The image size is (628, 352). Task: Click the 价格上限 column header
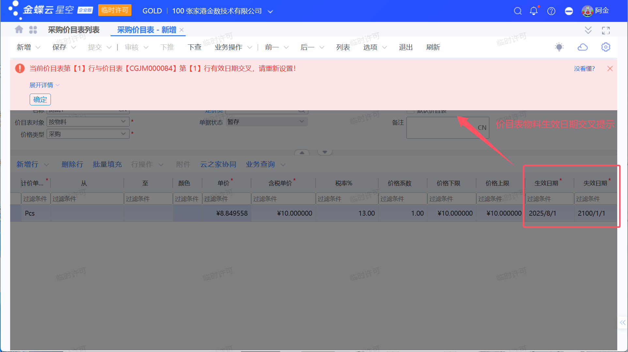point(497,183)
